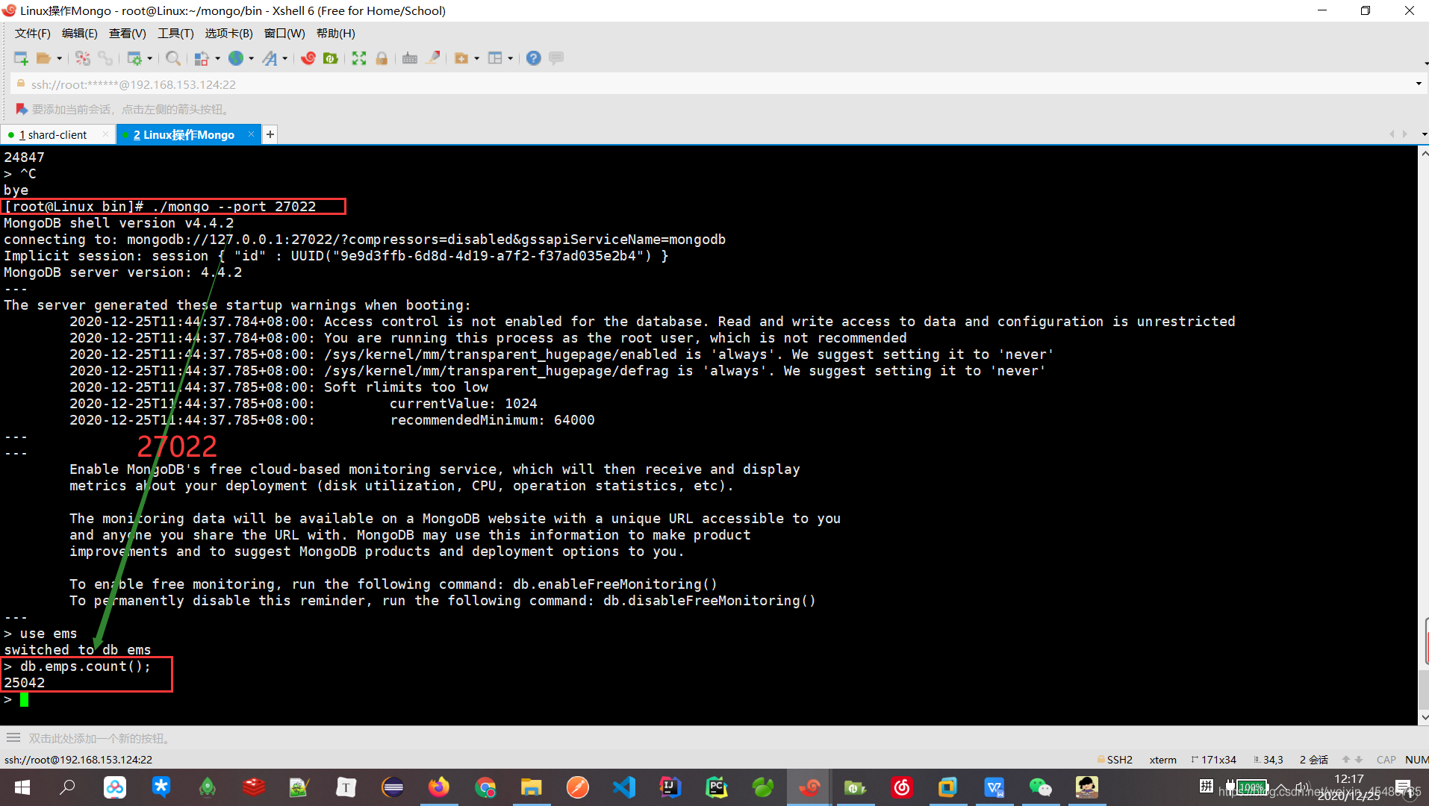
Task: Click the 171x34 terminal size status
Action: (1213, 760)
